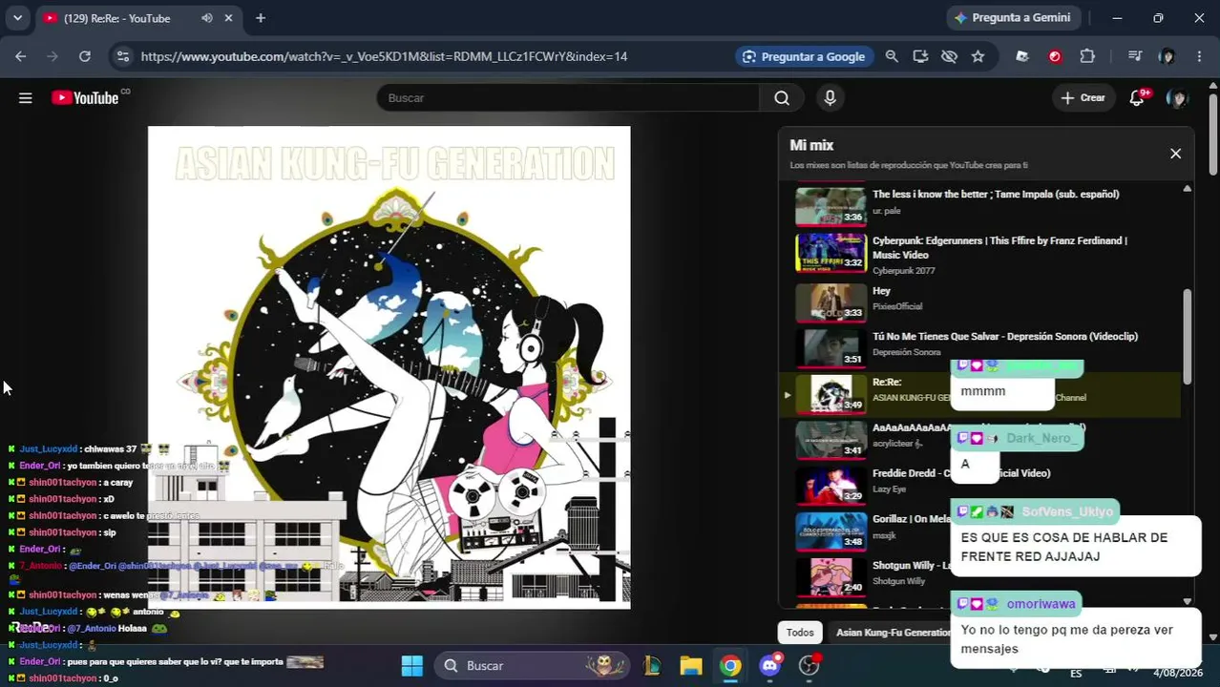Click the Crear button
Screen dimensions: 1220x687
tap(1083, 97)
